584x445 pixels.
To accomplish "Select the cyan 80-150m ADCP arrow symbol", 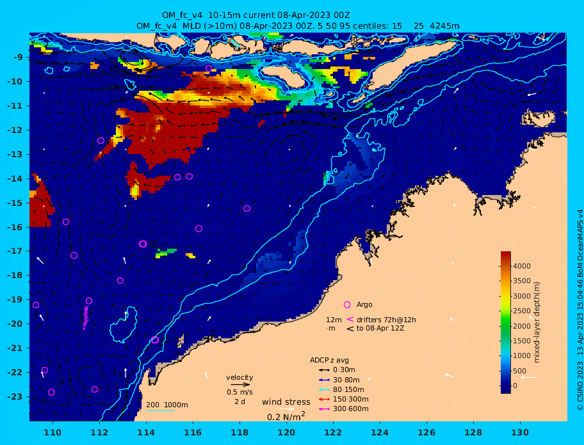I will click(x=324, y=389).
